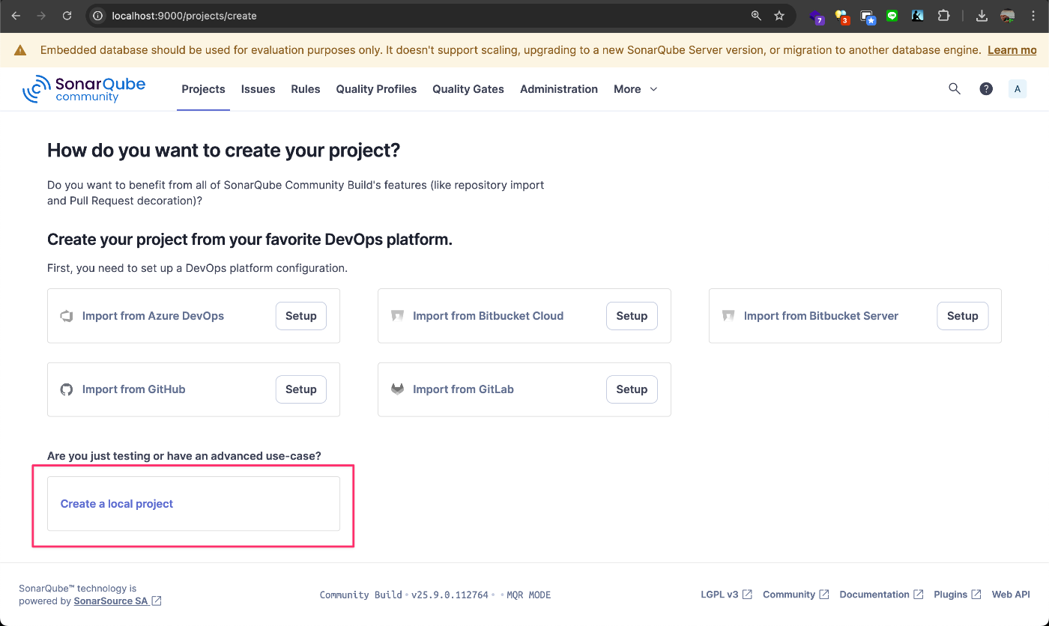The image size is (1049, 626).
Task: Click 'Import from Bitbucket Server' label
Action: pos(821,316)
